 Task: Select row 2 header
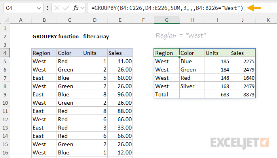(5, 36)
